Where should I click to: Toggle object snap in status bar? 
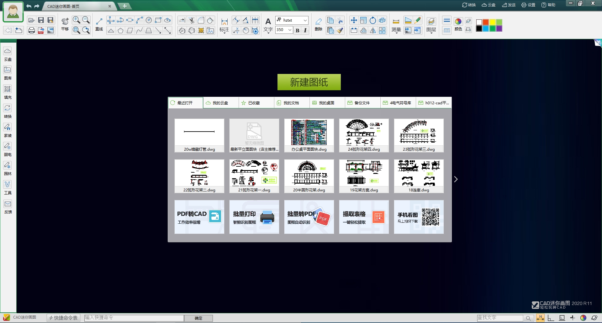(x=540, y=318)
